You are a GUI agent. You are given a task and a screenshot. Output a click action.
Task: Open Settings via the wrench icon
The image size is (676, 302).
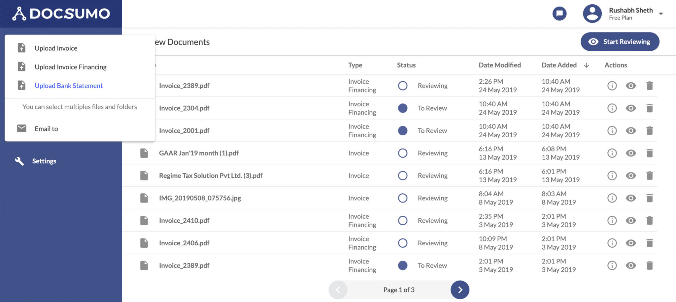click(x=19, y=161)
